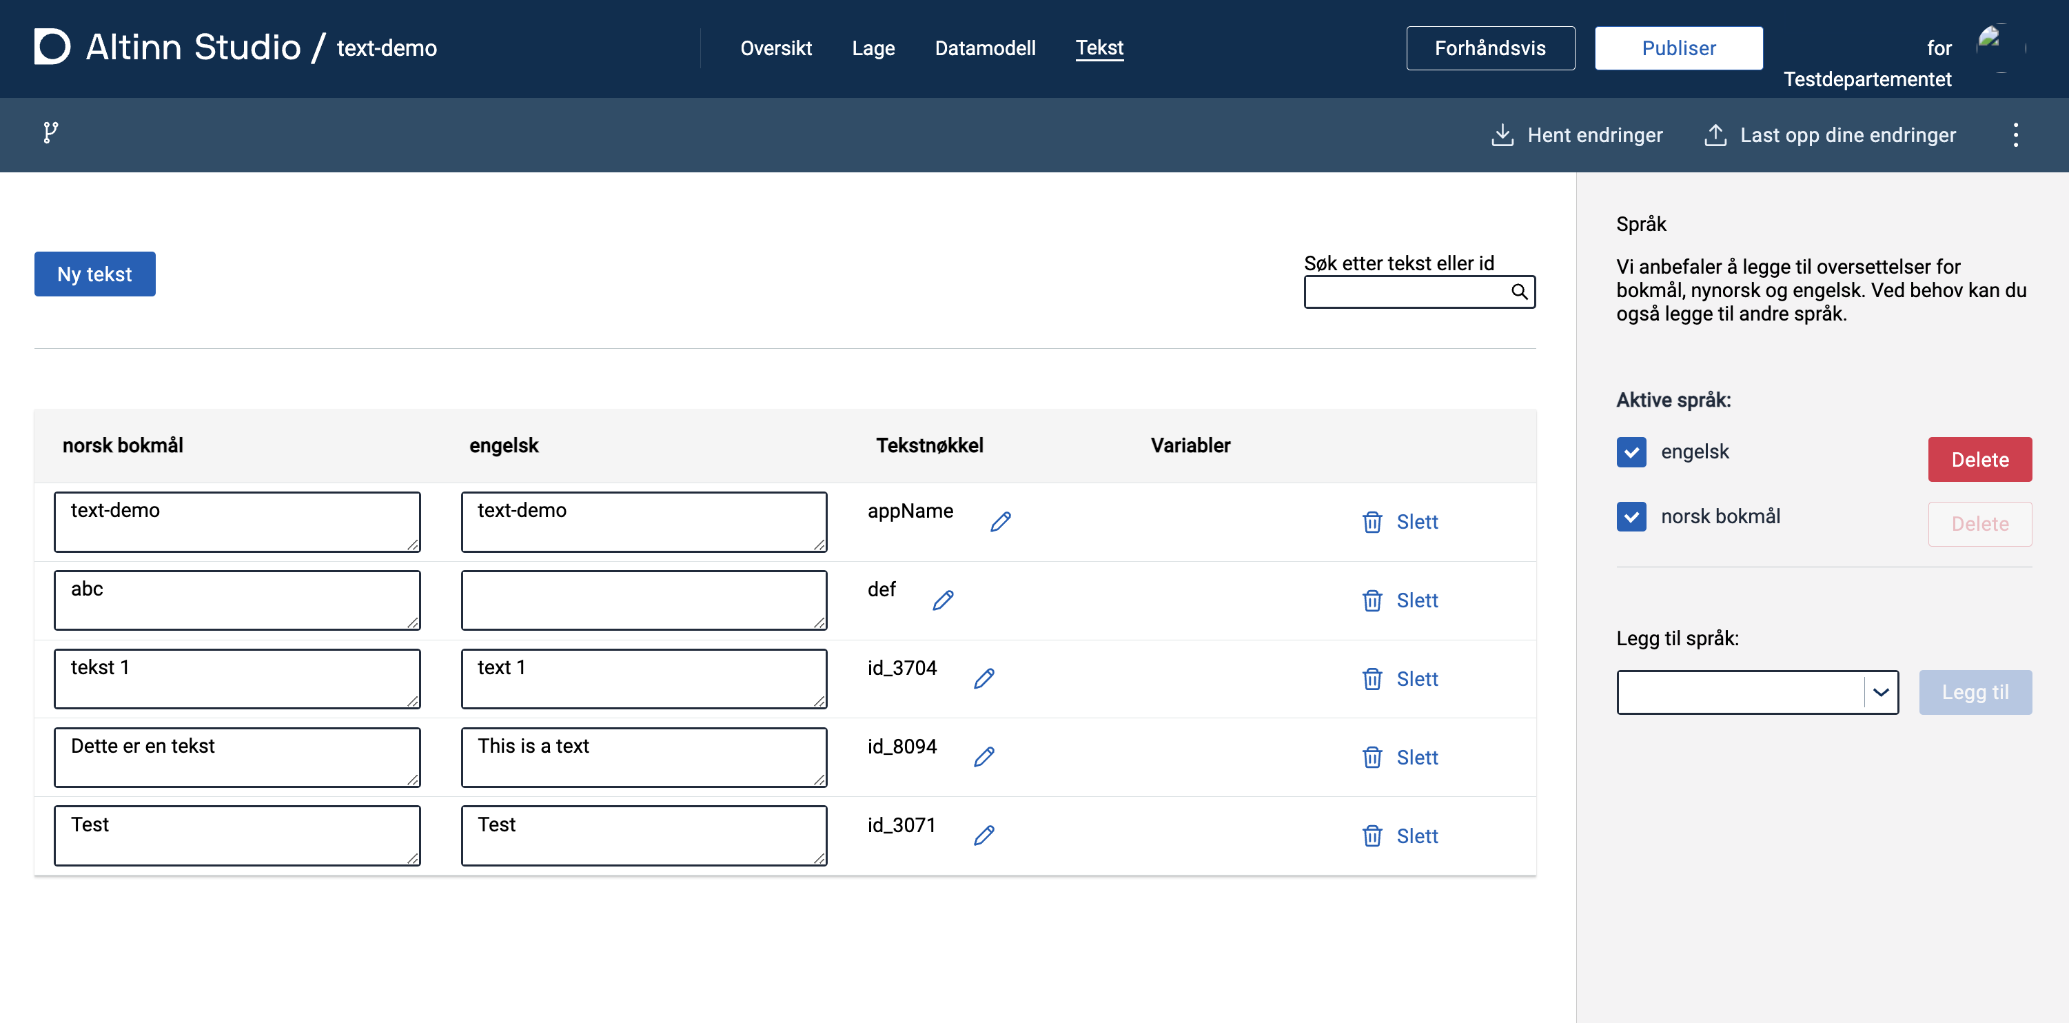This screenshot has width=2069, height=1023.
Task: Toggle the norsk bokmål language checkbox
Action: tap(1631, 517)
